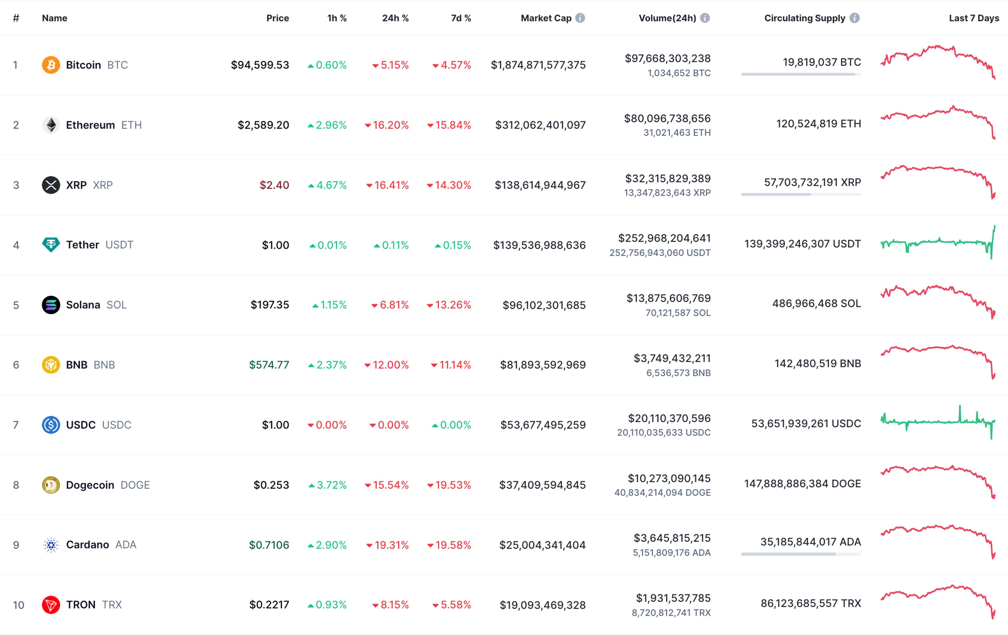Image resolution: width=1008 pixels, height=635 pixels.
Task: Click the Ethereum diamond logo icon
Action: click(x=51, y=125)
